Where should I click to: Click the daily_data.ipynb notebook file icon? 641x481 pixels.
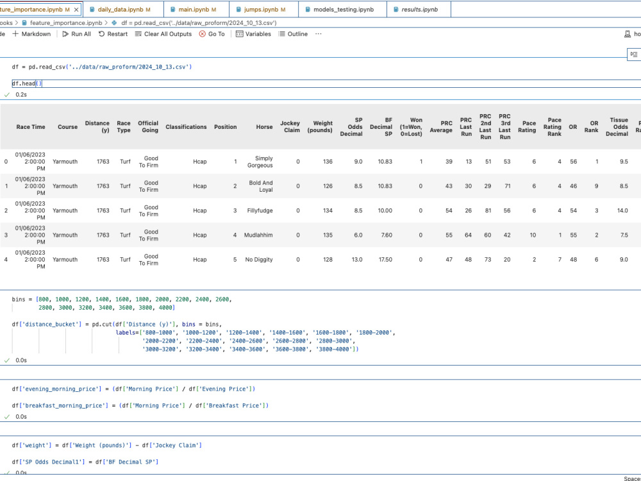(x=92, y=10)
